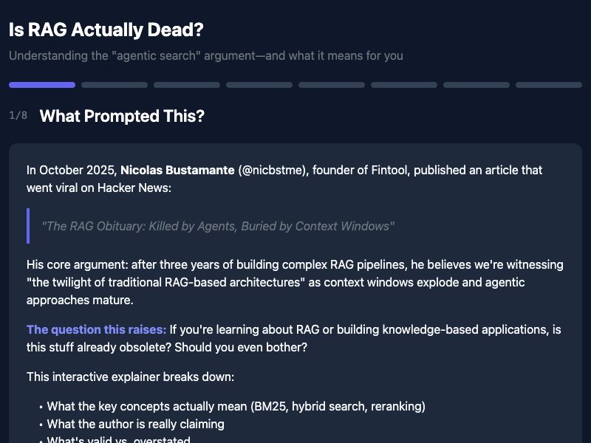Click the agentic search argument subtitle

205,56
